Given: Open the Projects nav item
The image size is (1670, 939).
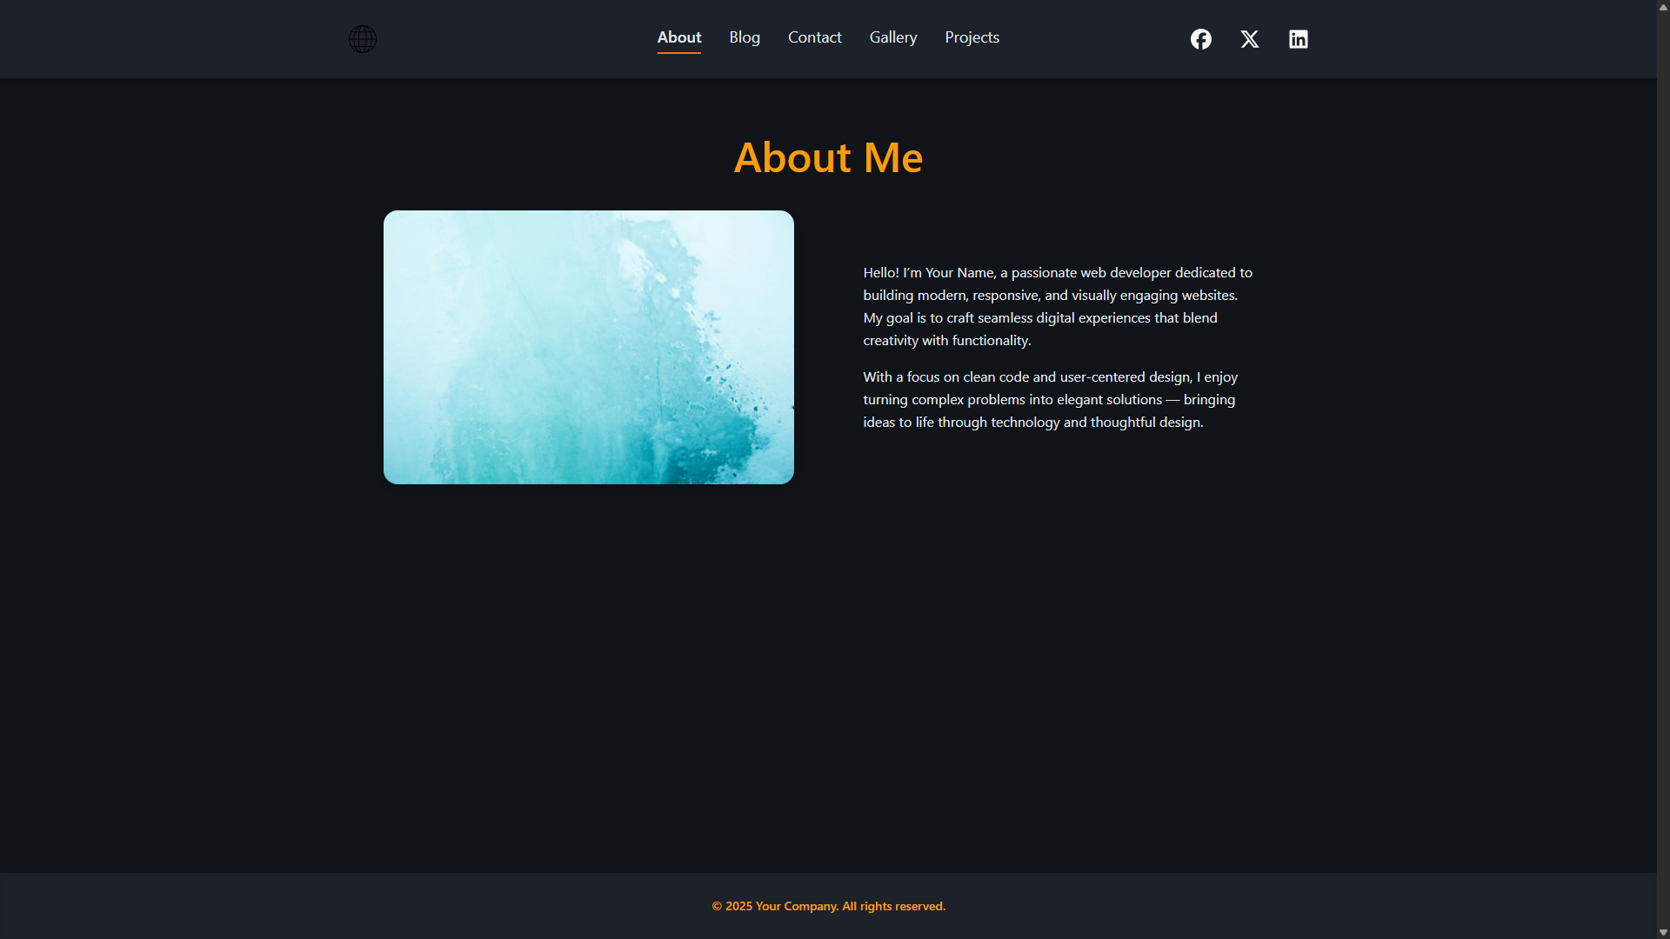Looking at the screenshot, I should (x=972, y=37).
